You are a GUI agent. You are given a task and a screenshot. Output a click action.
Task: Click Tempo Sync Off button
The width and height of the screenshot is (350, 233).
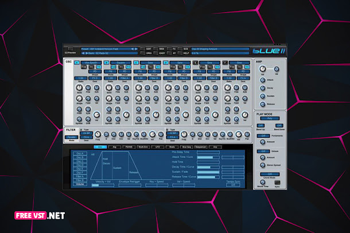[233, 185]
